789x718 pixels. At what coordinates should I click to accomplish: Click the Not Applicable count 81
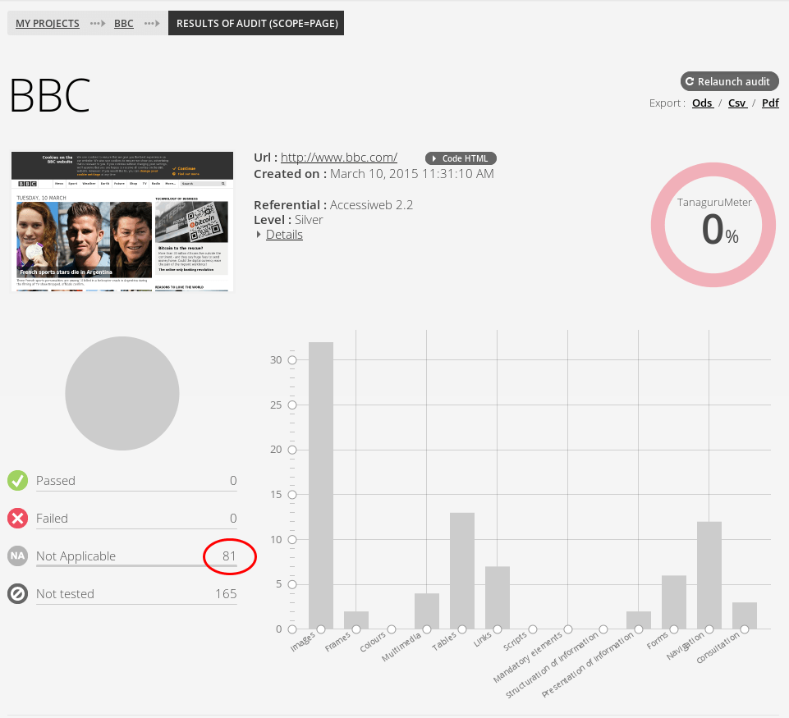(x=229, y=556)
